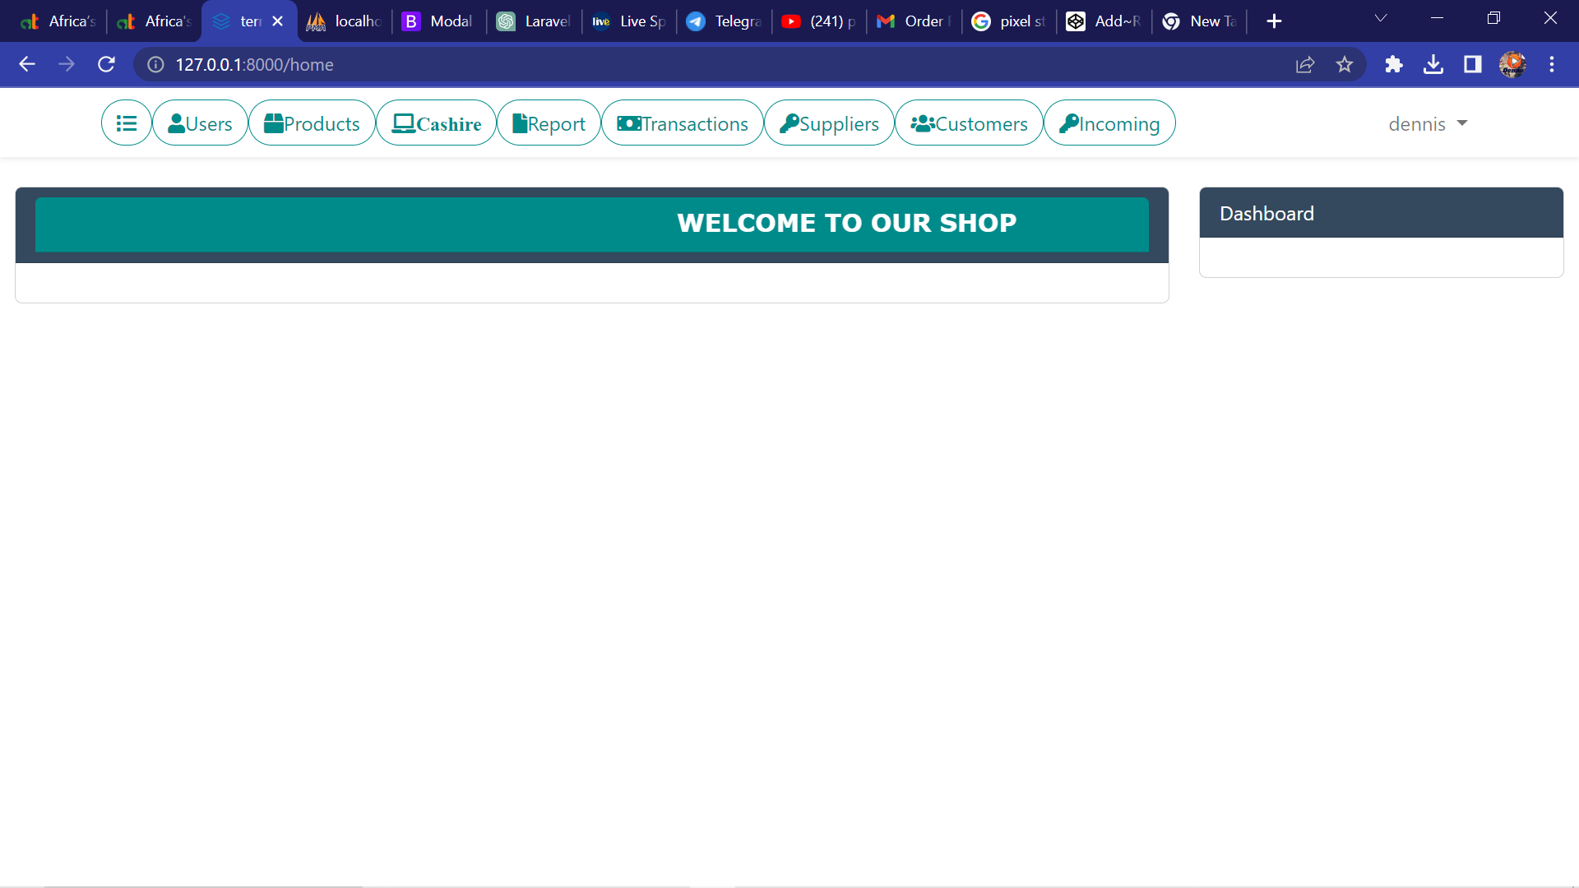The width and height of the screenshot is (1579, 888).
Task: Go back to the previous page
Action: [27, 64]
